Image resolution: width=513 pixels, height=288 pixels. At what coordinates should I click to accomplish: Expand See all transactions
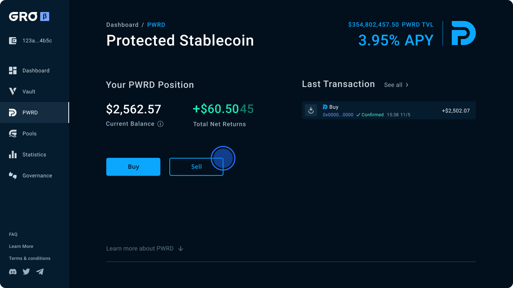coord(396,85)
